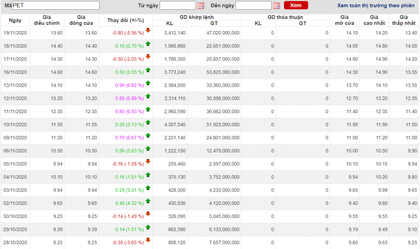Image resolution: width=420 pixels, height=249 pixels.
Task: Click the change value -0.35 (-3.65 %)
Action: [x=128, y=243]
